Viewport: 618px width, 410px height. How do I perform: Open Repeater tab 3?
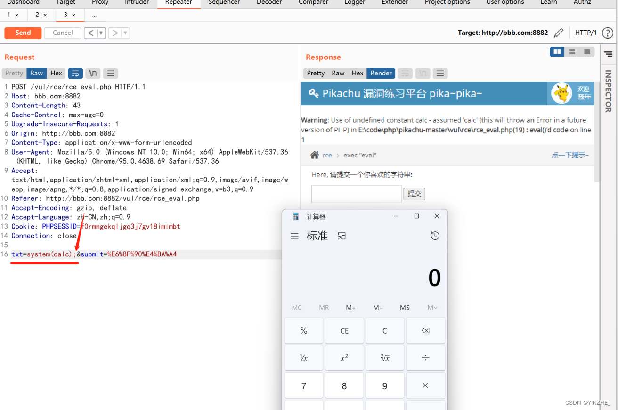[65, 15]
